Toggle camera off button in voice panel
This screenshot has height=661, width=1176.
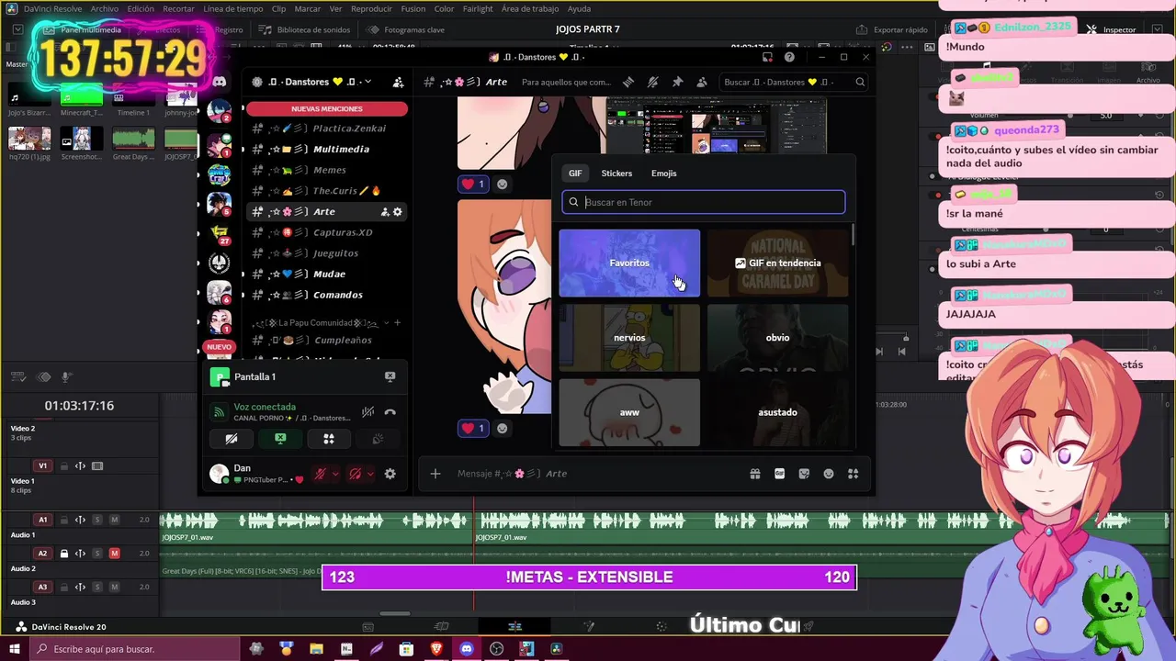(x=232, y=439)
